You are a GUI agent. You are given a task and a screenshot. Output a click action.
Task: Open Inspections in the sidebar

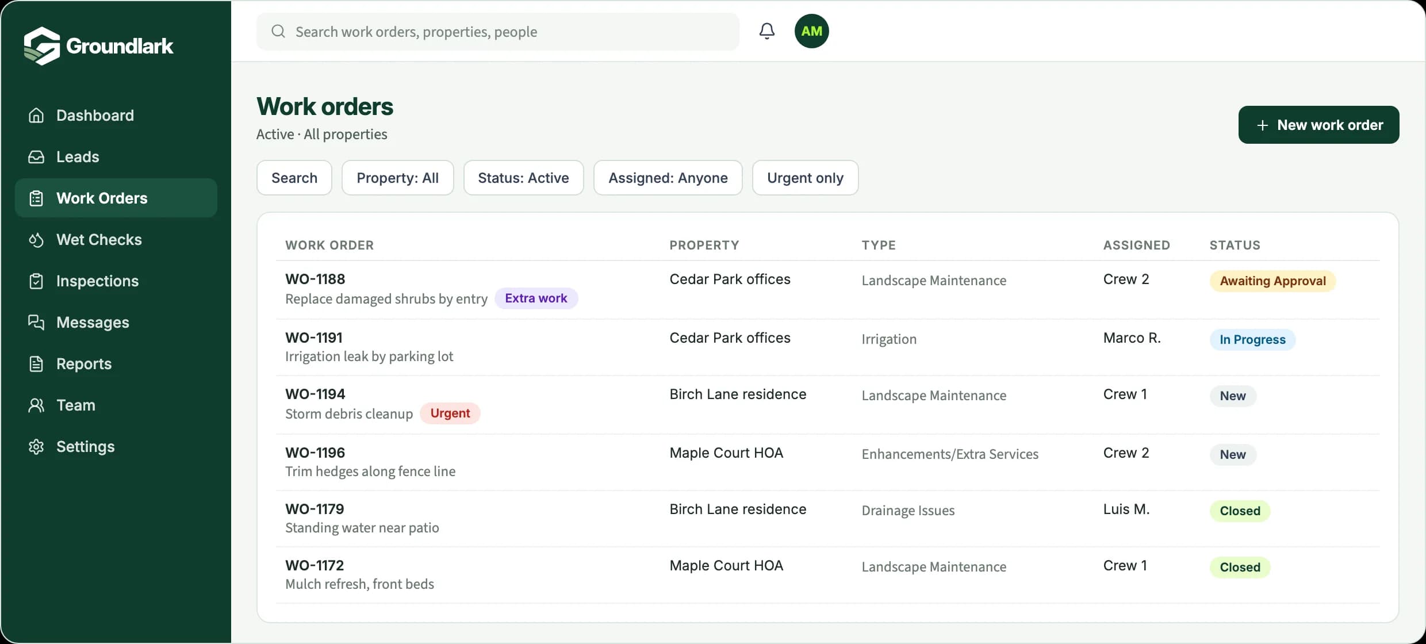click(116, 281)
